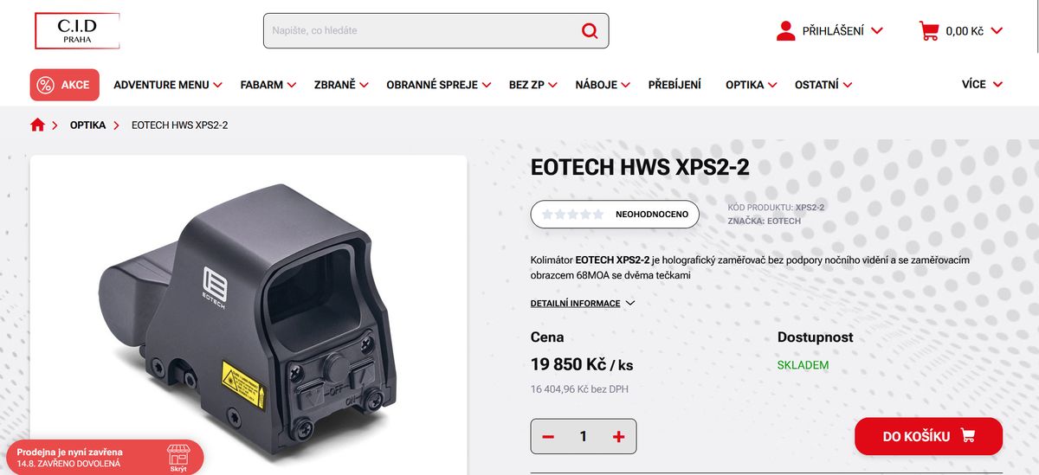The image size is (1039, 475).
Task: Click the Optika breadcrumb link
Action: pos(88,125)
